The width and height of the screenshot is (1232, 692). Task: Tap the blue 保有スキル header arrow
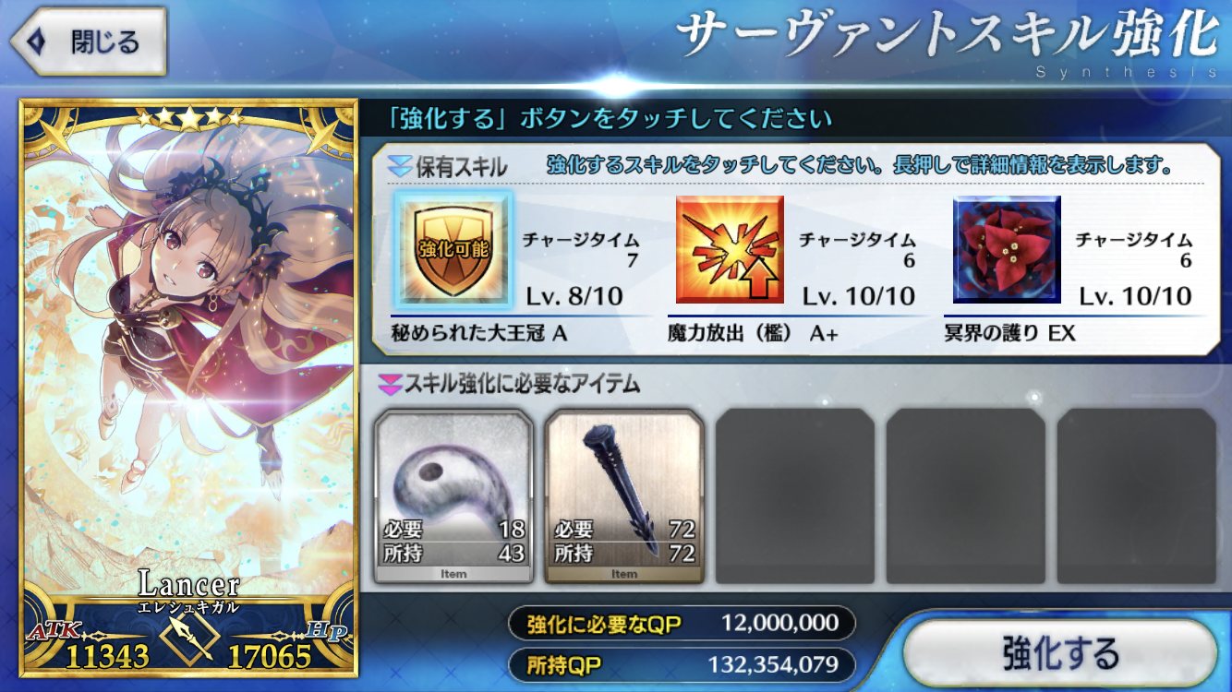point(398,167)
